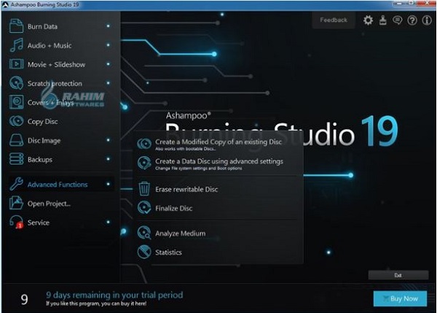Click the Open Project folder icon

tap(16, 203)
